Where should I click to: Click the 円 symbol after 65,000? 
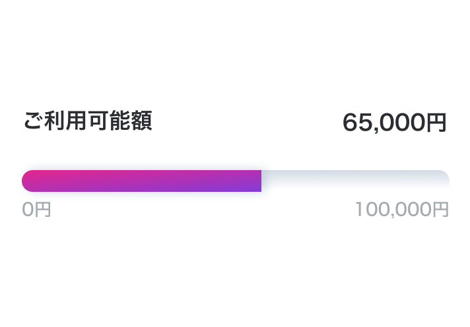click(438, 123)
